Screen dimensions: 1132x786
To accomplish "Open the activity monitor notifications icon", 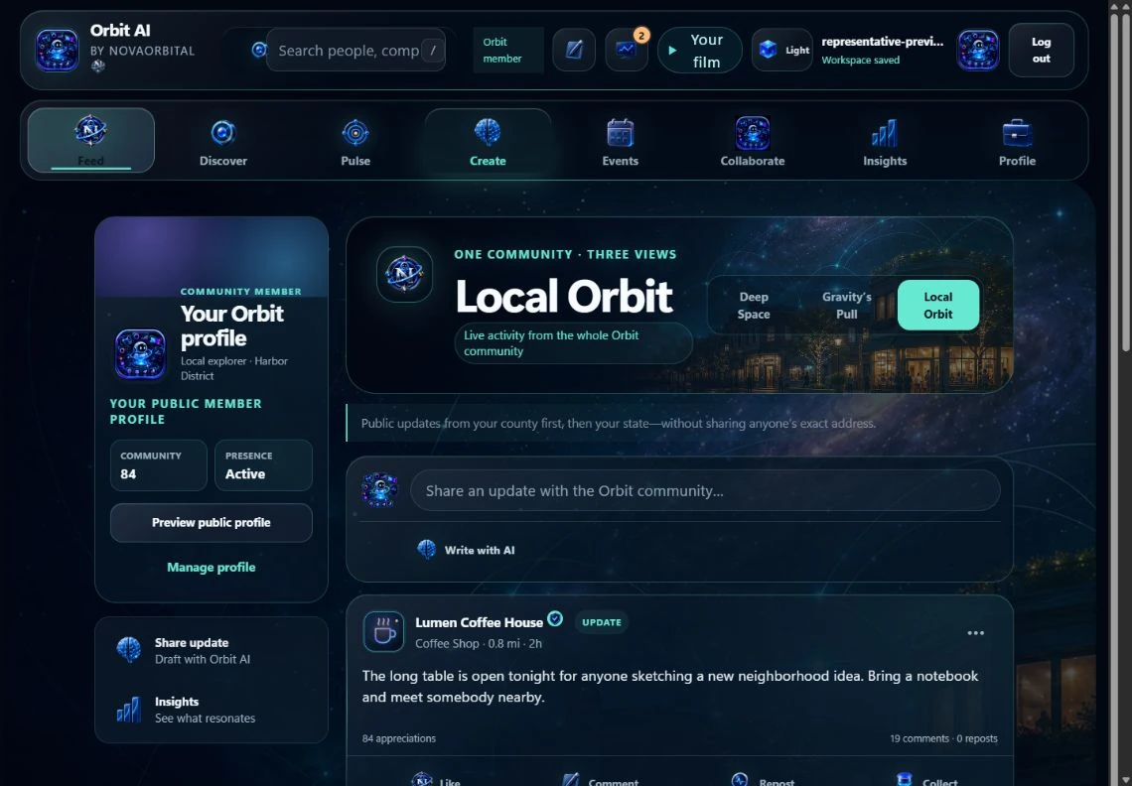I will click(x=626, y=51).
